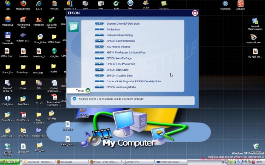Select the EPSON Creativity Suite arrow button
The height and width of the screenshot is (165, 265).
tap(99, 75)
